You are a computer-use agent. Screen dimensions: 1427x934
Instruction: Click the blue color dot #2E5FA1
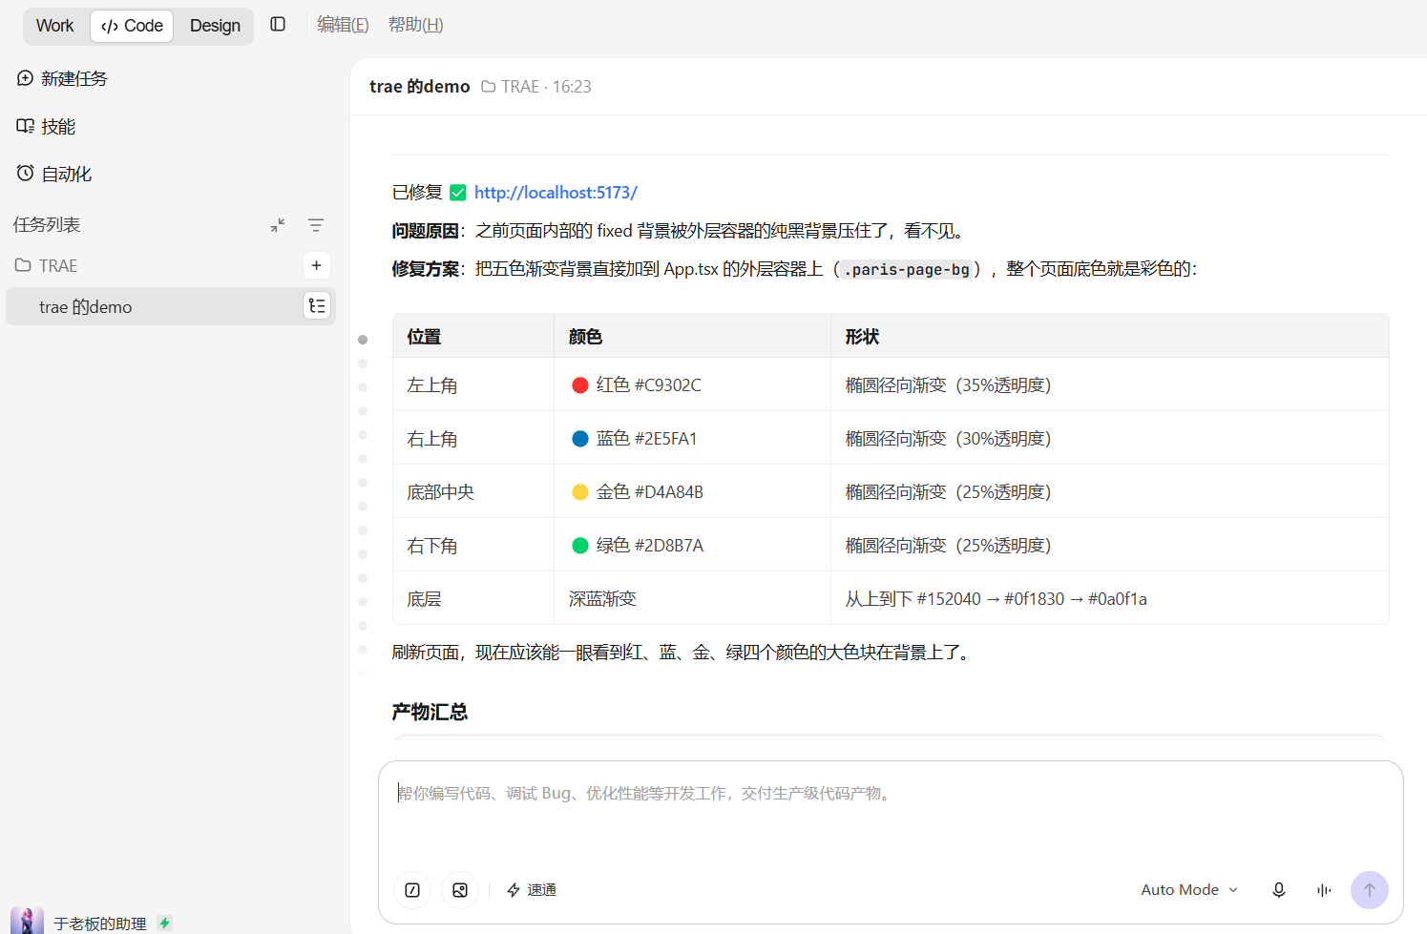[579, 439]
